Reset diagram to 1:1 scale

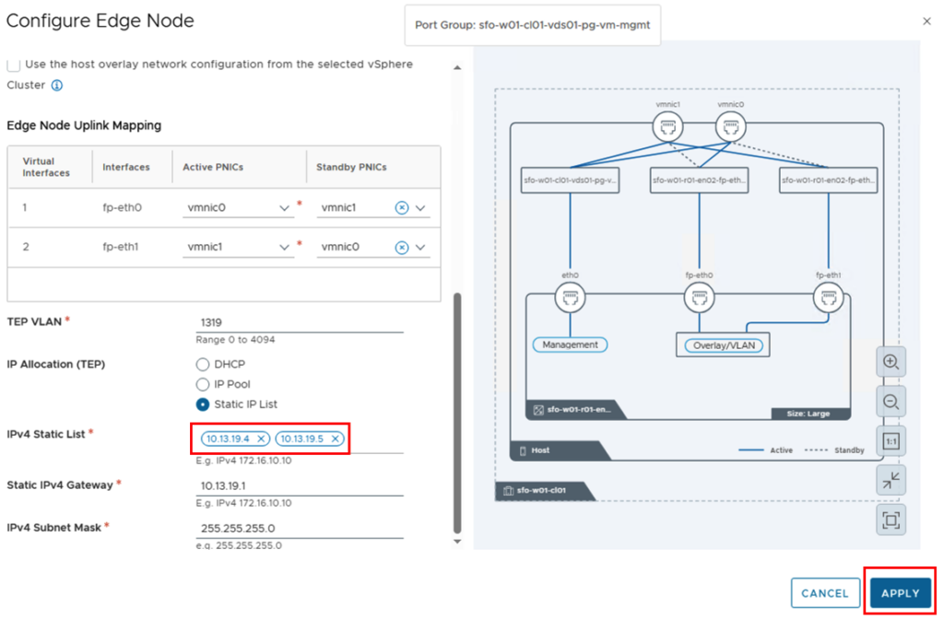coord(891,441)
